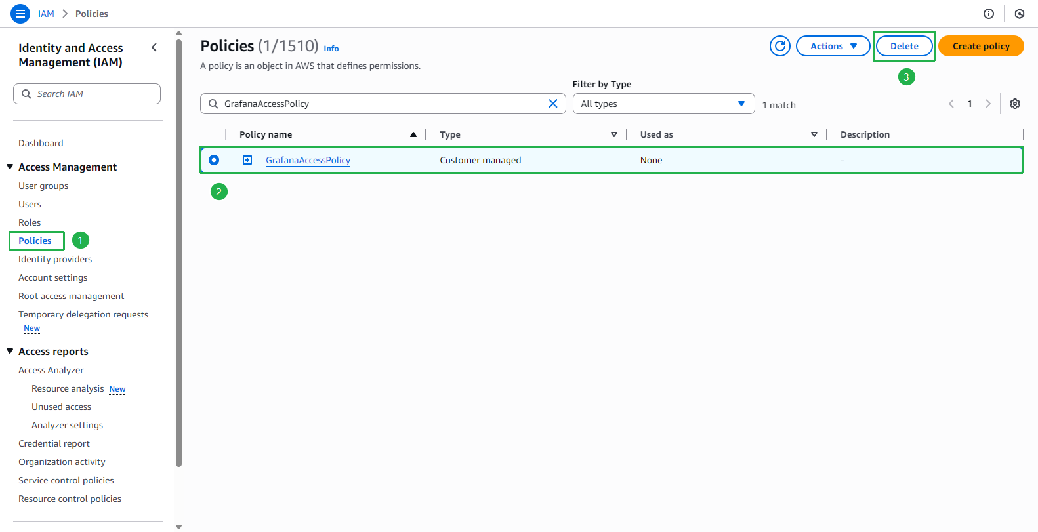Image resolution: width=1038 pixels, height=532 pixels.
Task: Go to previous page of policies
Action: (x=951, y=104)
